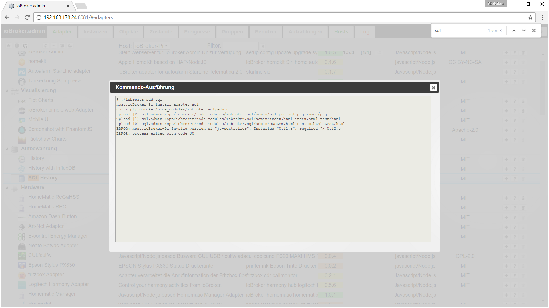Reload the ioBroker.admin page
Viewport: 549px width, 308px height.
pos(27,17)
